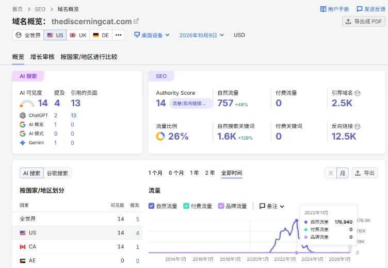The width and height of the screenshot is (388, 268).
Task: Click the 1.6K organic keywords value
Action: tap(227, 137)
